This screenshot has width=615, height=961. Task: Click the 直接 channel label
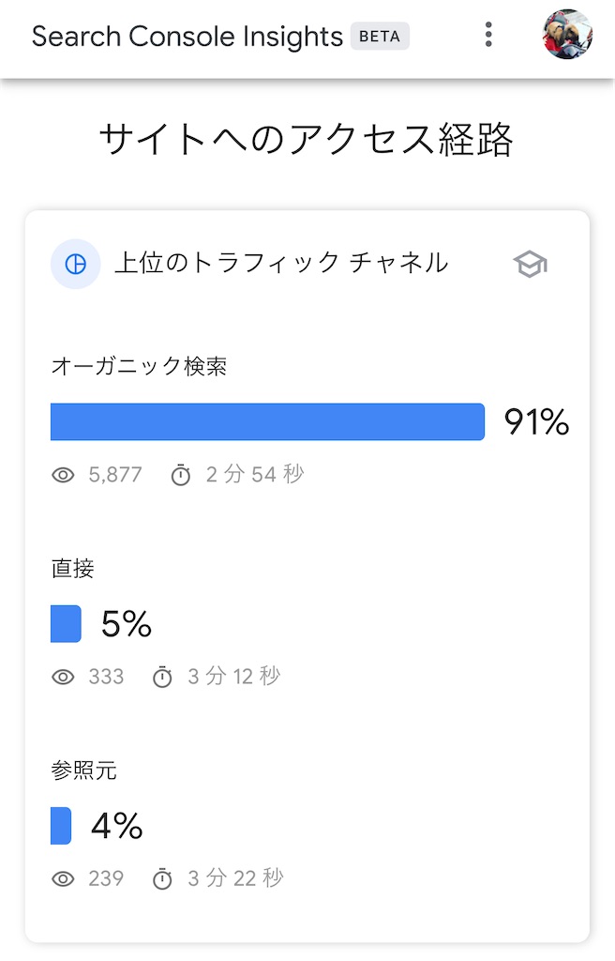pos(73,569)
